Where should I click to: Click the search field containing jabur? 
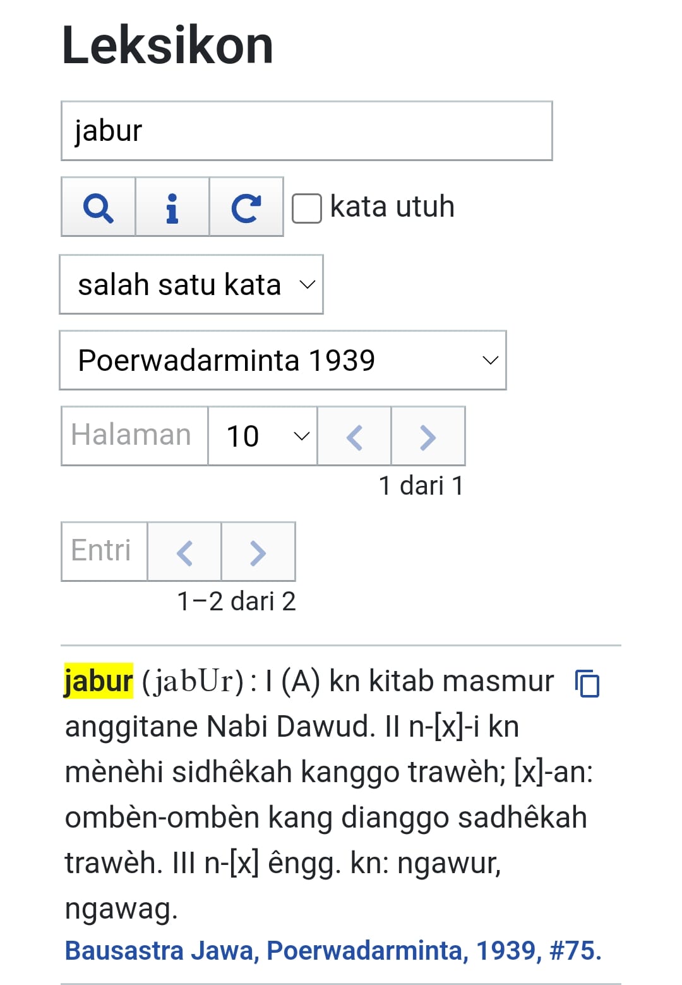[307, 131]
